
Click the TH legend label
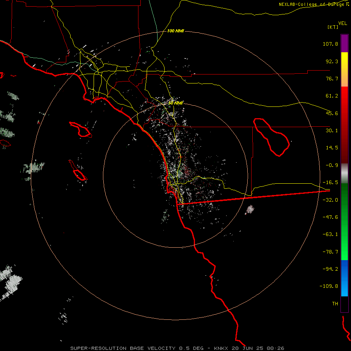tap(335, 304)
